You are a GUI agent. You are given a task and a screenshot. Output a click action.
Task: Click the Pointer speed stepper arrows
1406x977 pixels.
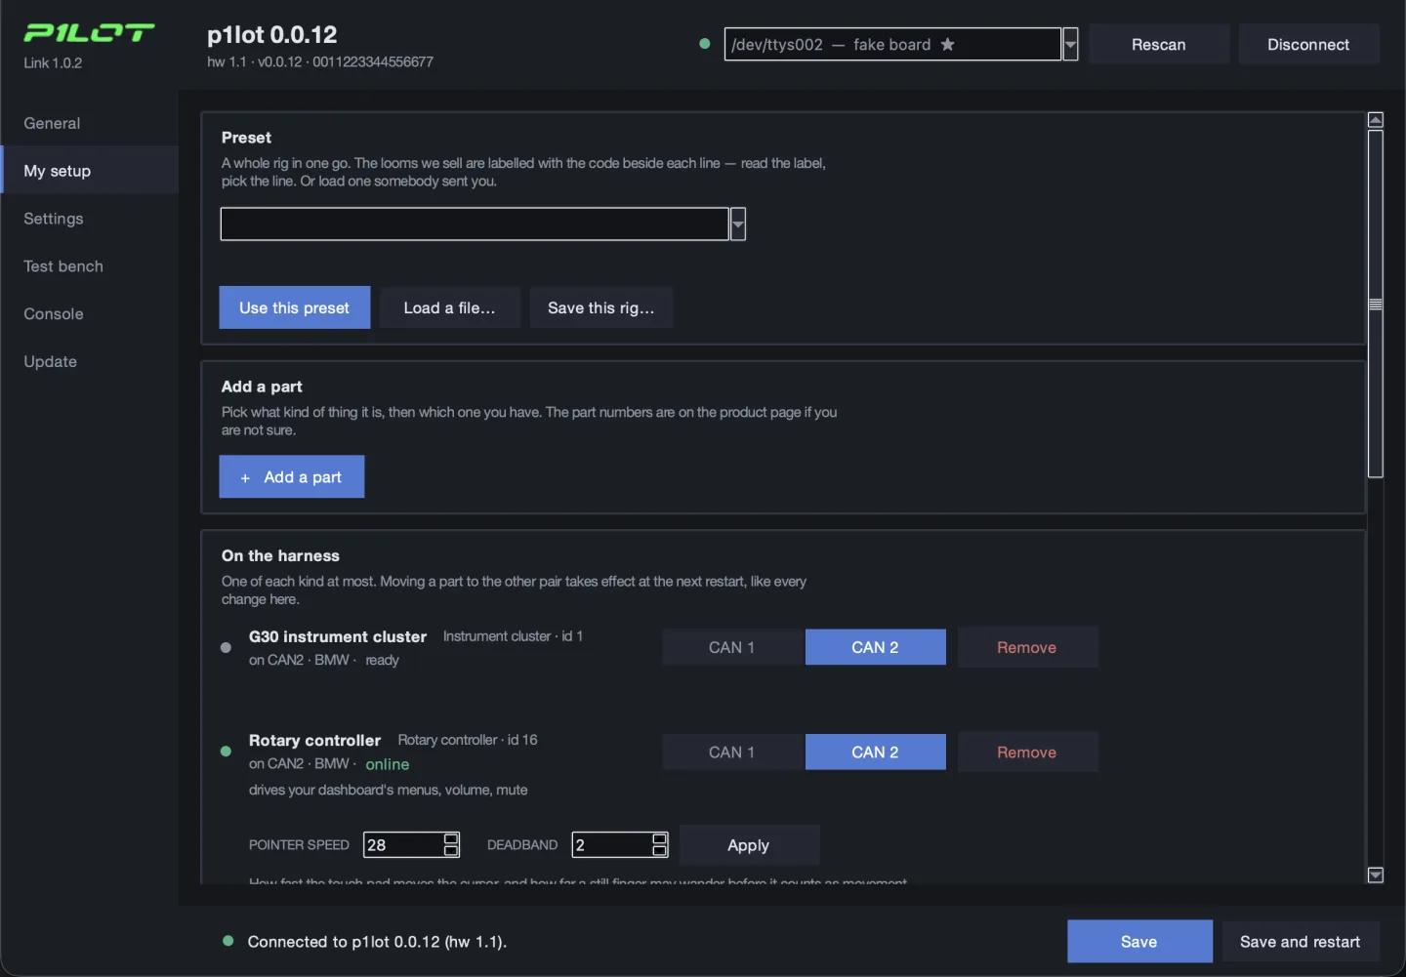click(451, 845)
